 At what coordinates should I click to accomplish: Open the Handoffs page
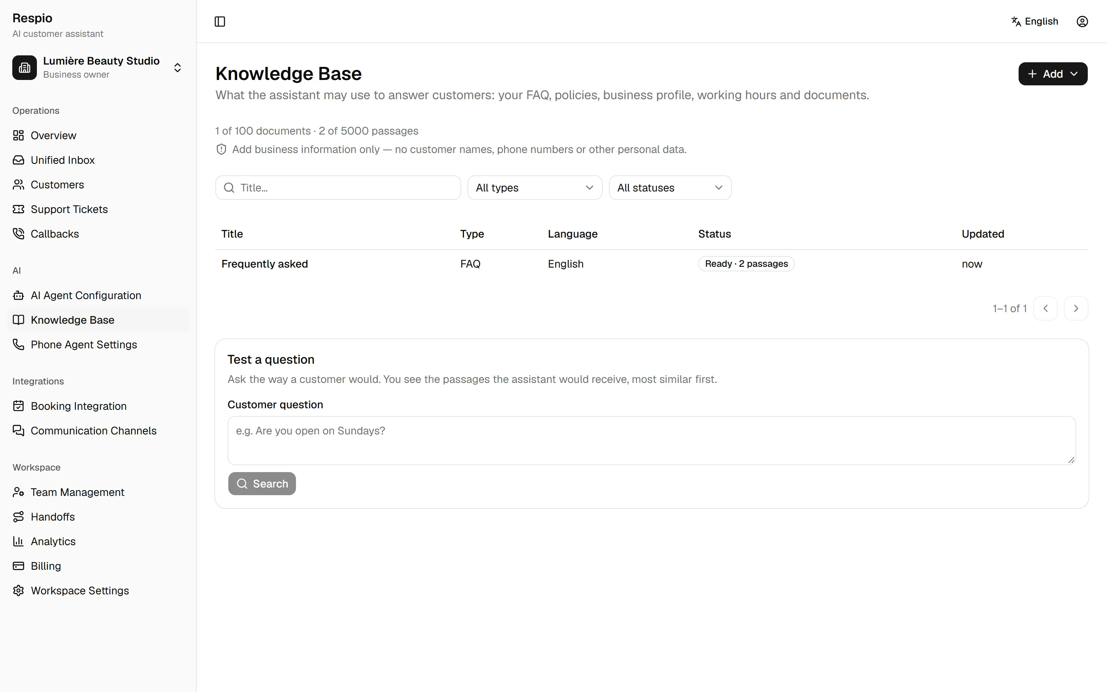pos(98,517)
